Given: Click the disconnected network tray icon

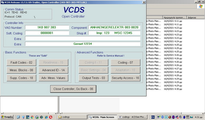Looking at the screenshot, I should pos(177,117).
